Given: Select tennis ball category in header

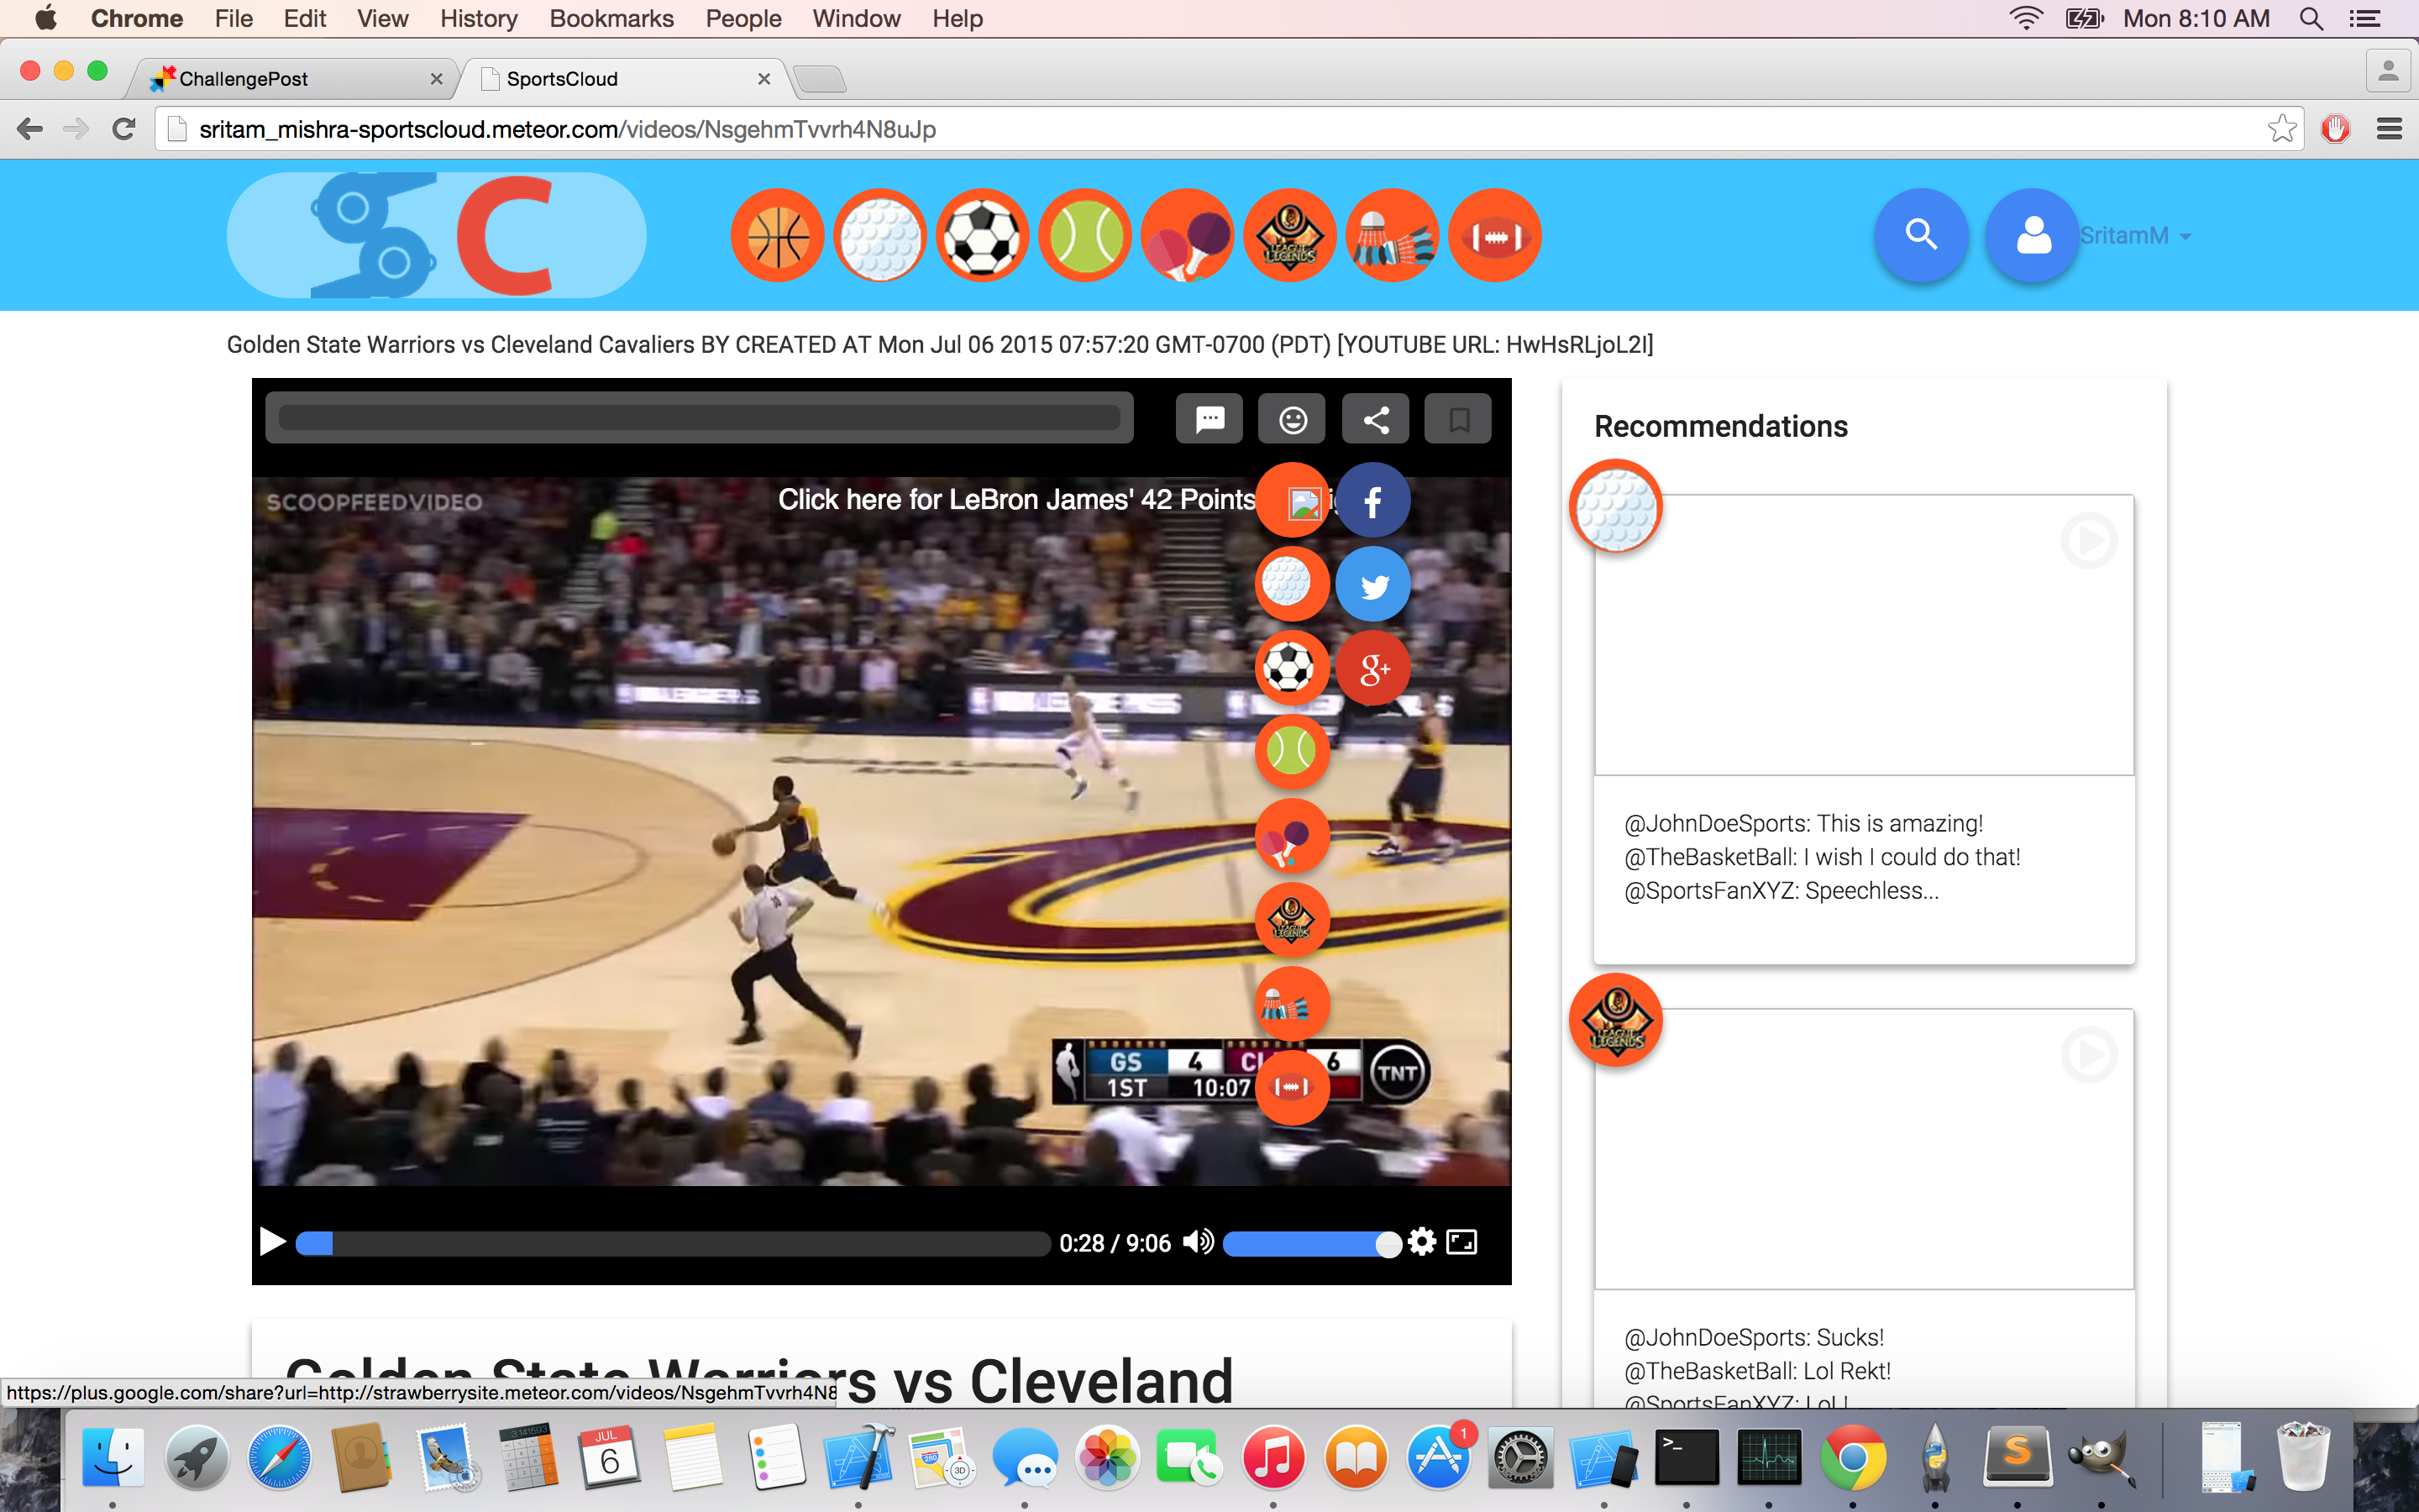Looking at the screenshot, I should (1085, 236).
